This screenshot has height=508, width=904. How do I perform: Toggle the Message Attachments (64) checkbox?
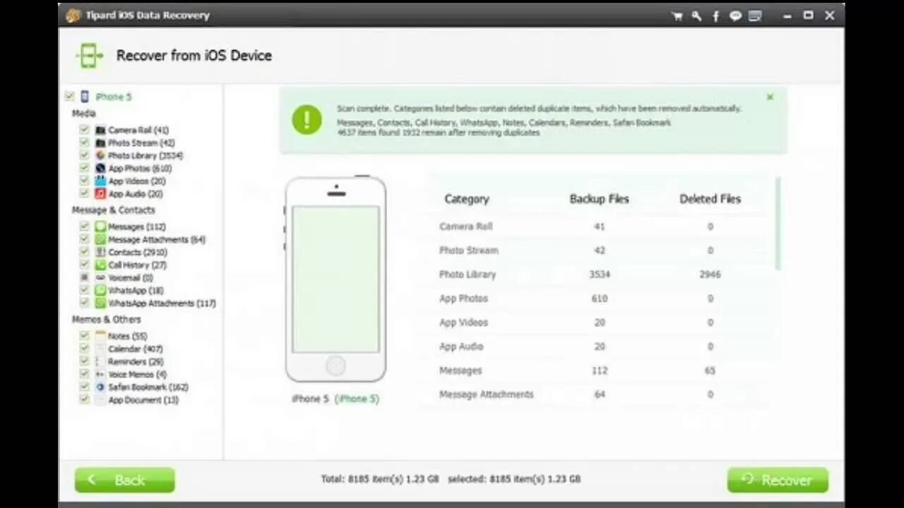(85, 240)
